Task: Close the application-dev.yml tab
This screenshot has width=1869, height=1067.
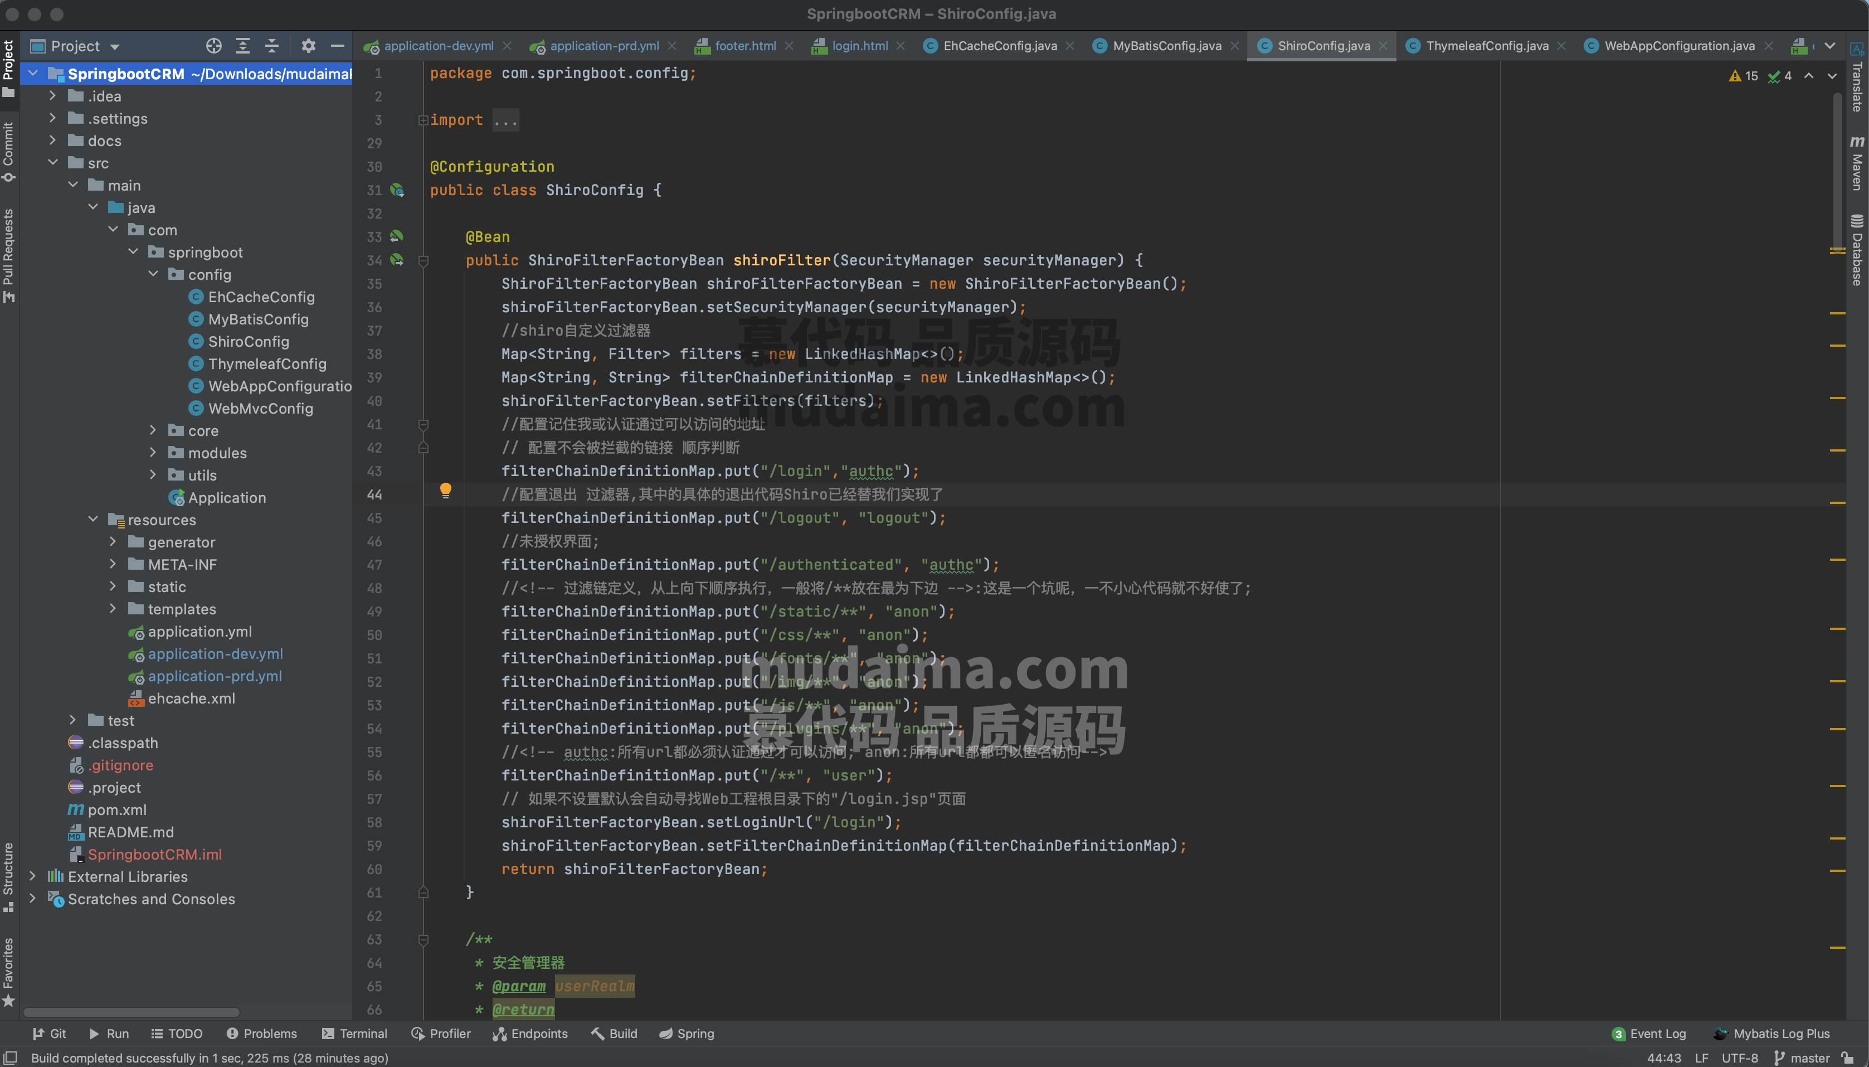Action: tap(507, 46)
